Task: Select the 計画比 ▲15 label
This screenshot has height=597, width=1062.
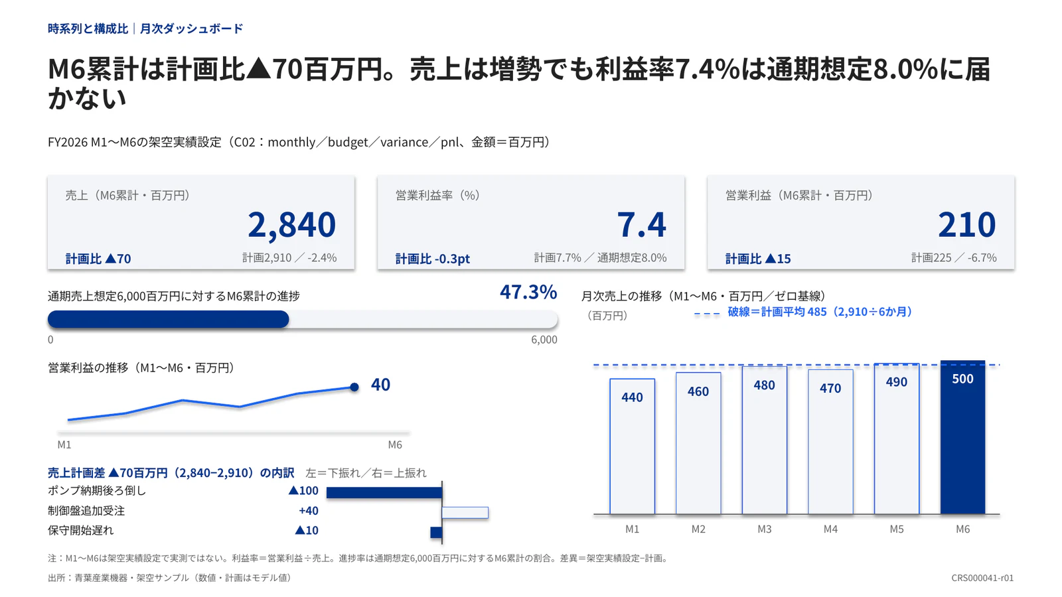Action: [x=758, y=259]
